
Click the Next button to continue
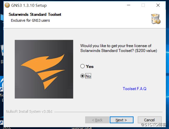tap(122, 120)
